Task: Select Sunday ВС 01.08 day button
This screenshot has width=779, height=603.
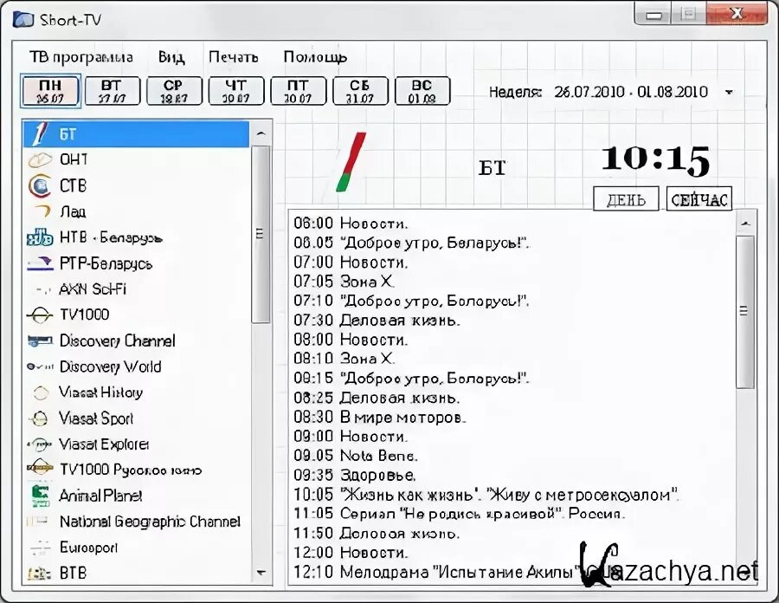Action: pyautogui.click(x=422, y=91)
